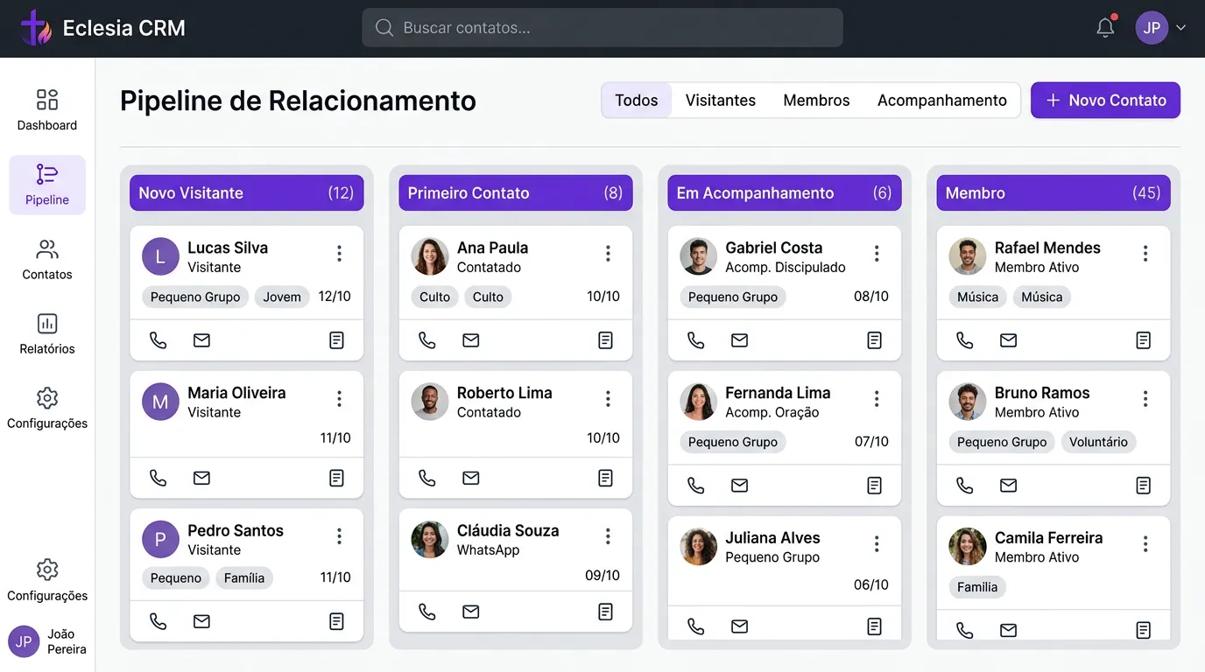Email Ana Paula via the envelope icon
The image size is (1205, 672).
470,339
